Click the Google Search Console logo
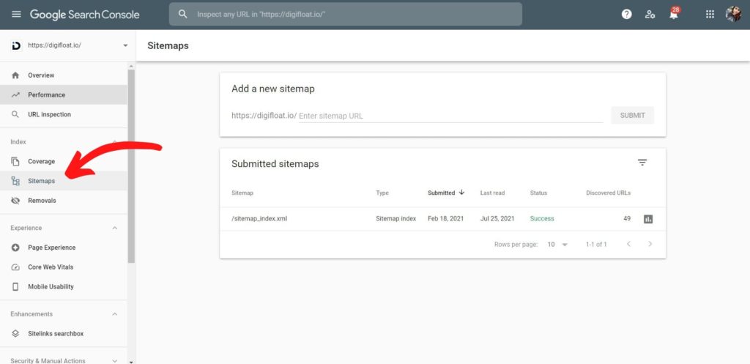Viewport: 750px width, 364px height. [85, 15]
